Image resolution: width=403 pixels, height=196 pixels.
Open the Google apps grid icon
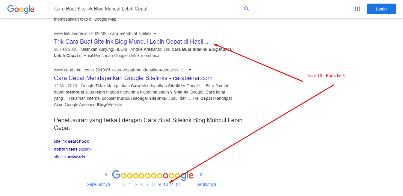point(357,9)
